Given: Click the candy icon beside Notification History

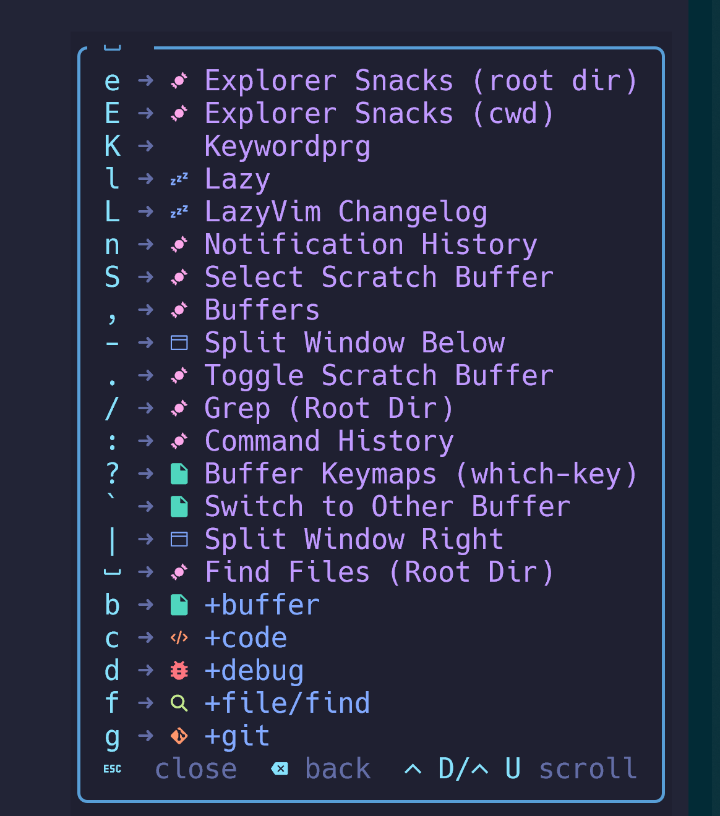Looking at the screenshot, I should click(x=179, y=244).
